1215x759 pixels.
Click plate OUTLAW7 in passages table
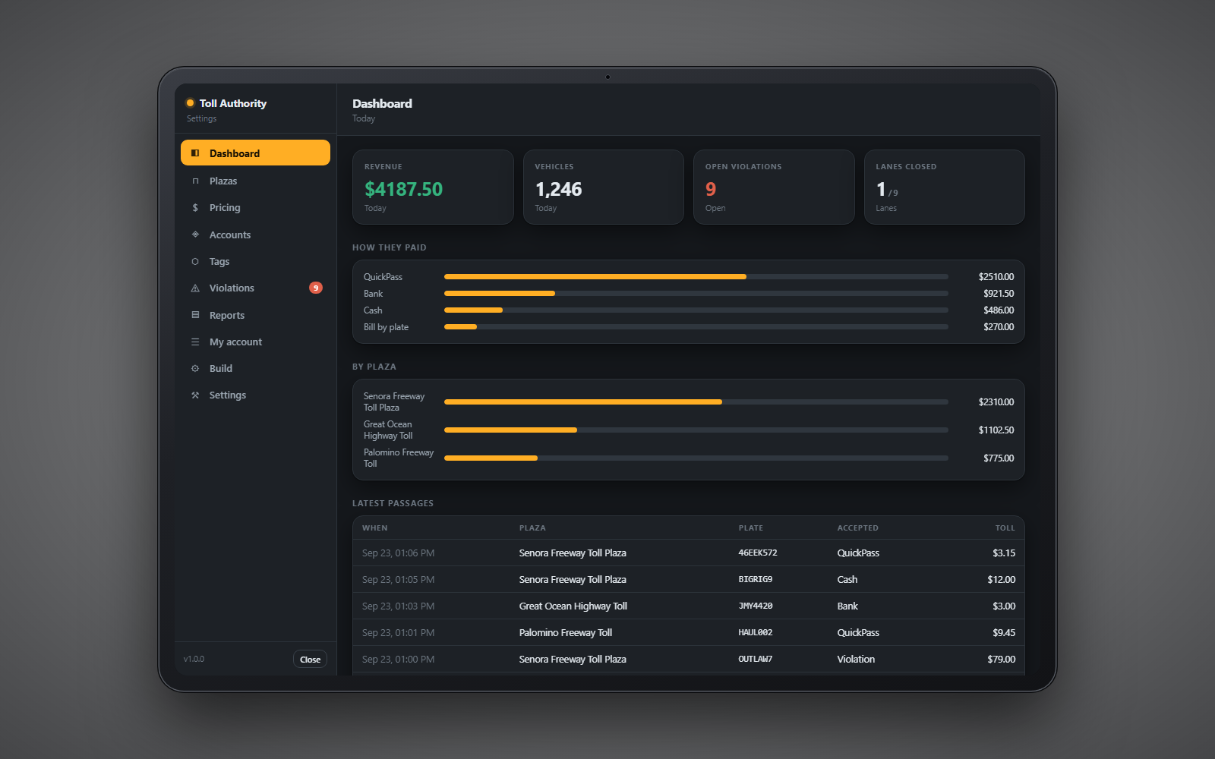[x=756, y=659]
